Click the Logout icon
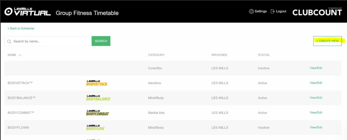The height and width of the screenshot is (140, 347). point(273,11)
